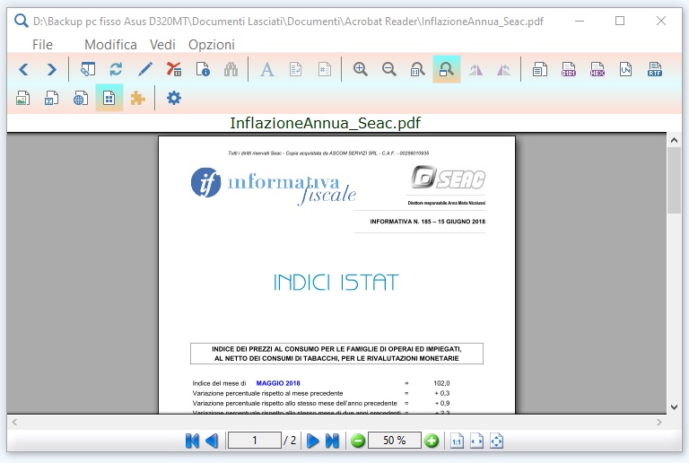Image resolution: width=689 pixels, height=463 pixels.
Task: Click 'INFORMATIVA N. 185 – 15 GIUGNO 2018' text
Action: coord(428,222)
